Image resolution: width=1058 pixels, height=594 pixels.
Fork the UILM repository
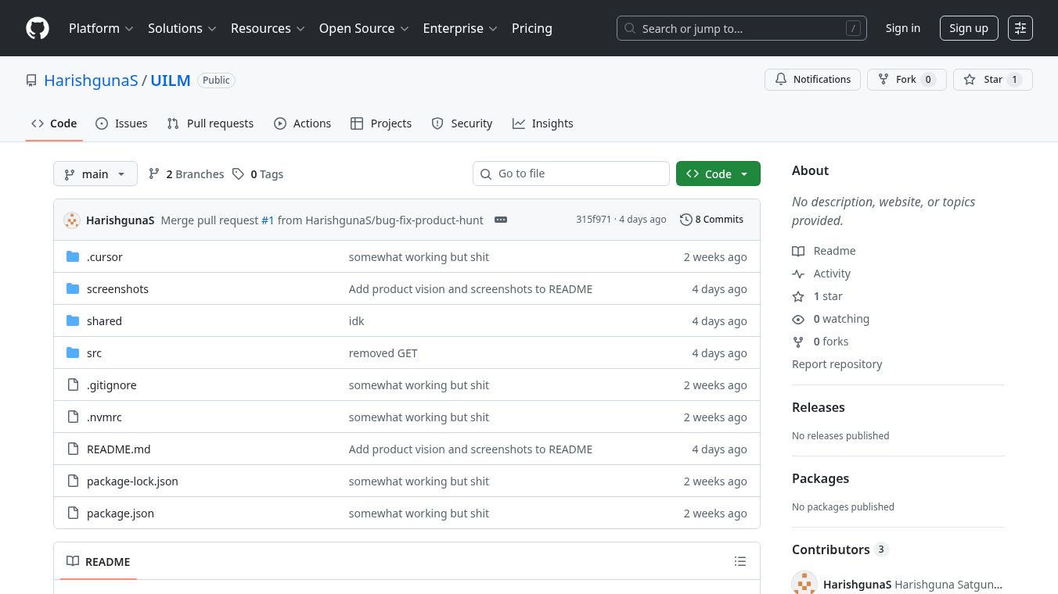pos(906,80)
